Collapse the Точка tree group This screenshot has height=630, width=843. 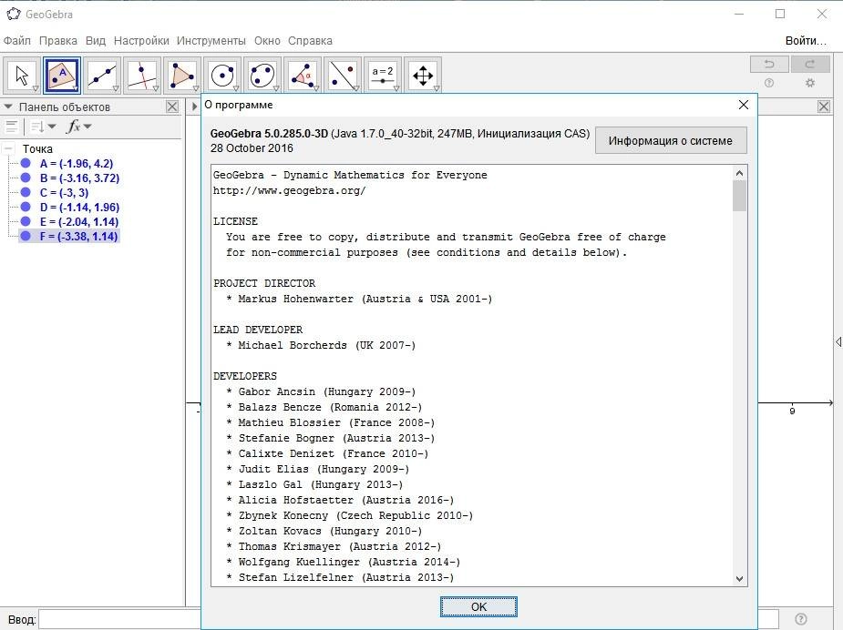click(x=8, y=148)
